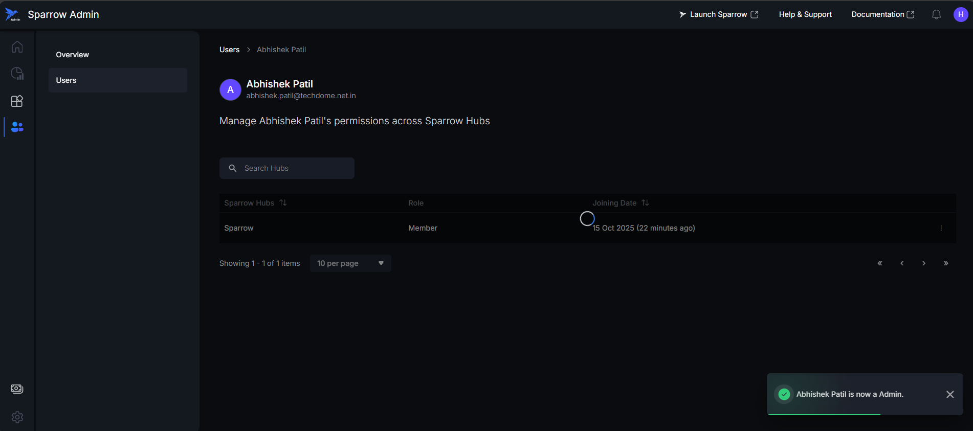Viewport: 973px width, 431px height.
Task: Sort by Sparrow Hubs column
Action: pos(283,203)
